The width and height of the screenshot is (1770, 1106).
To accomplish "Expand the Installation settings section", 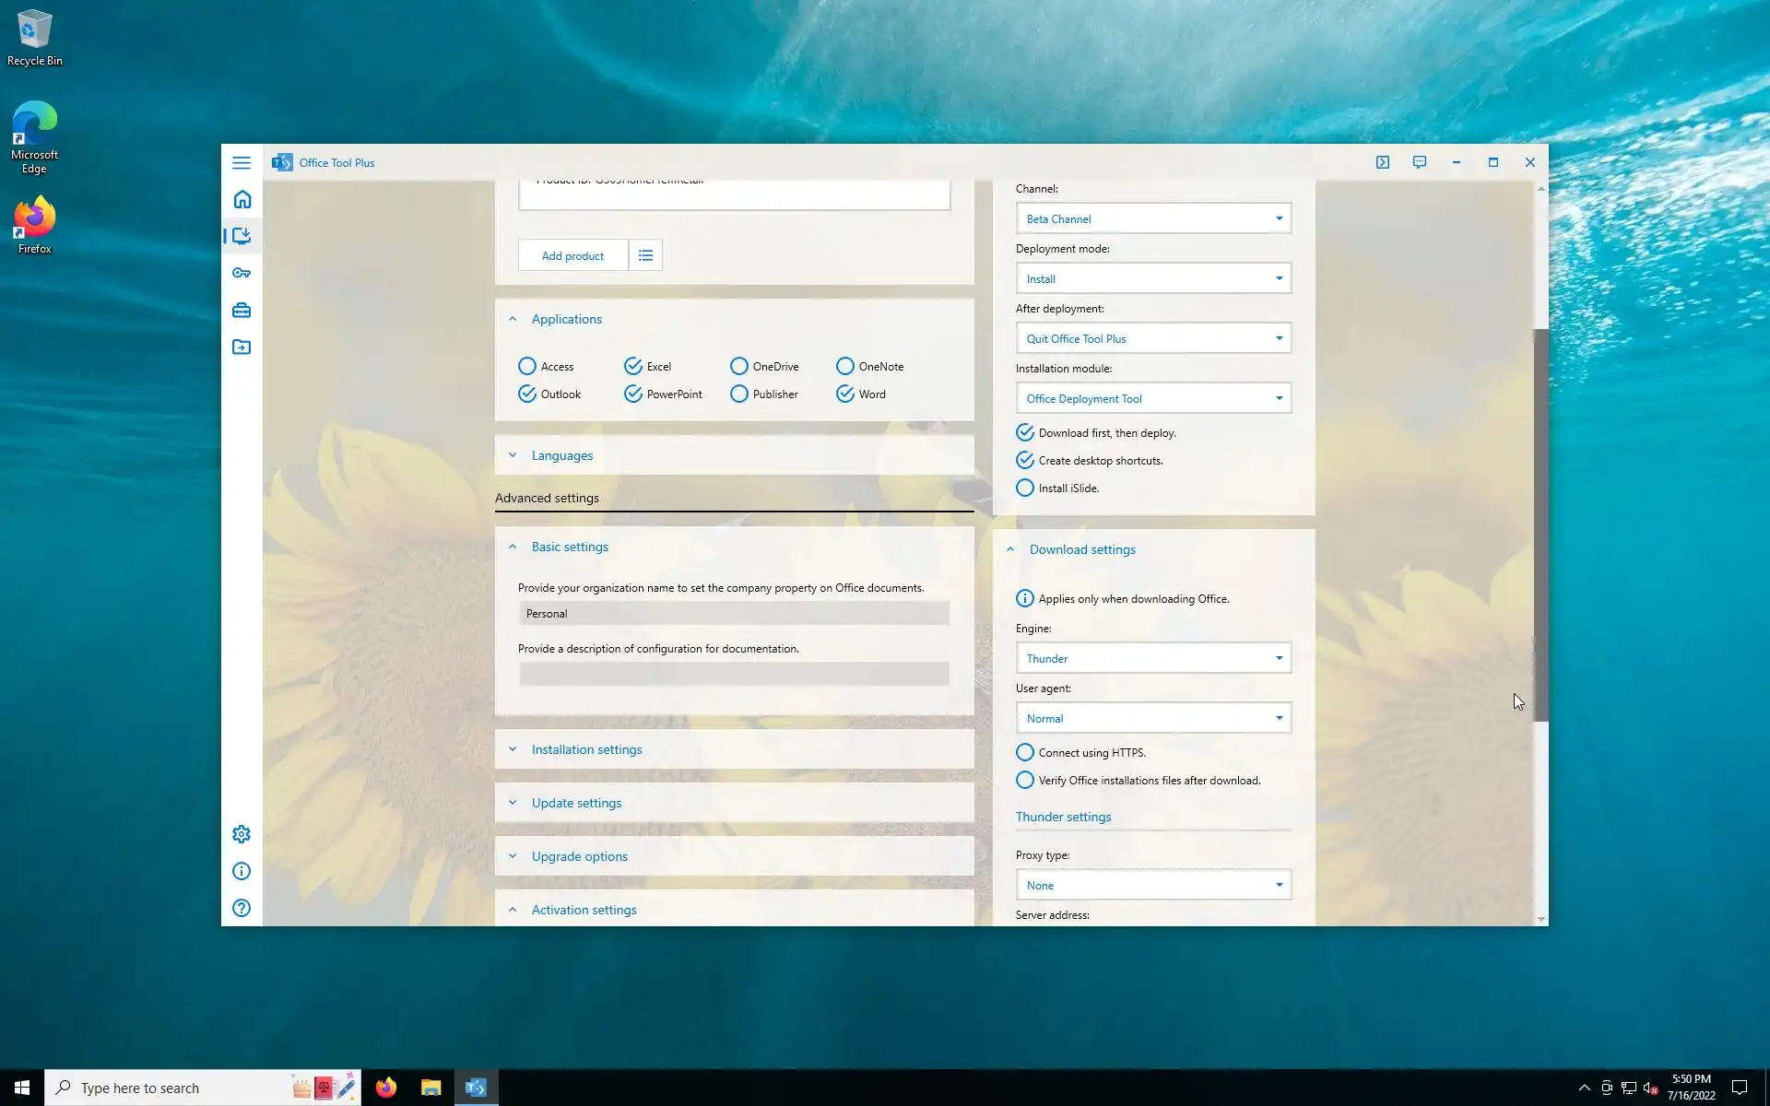I will point(586,749).
